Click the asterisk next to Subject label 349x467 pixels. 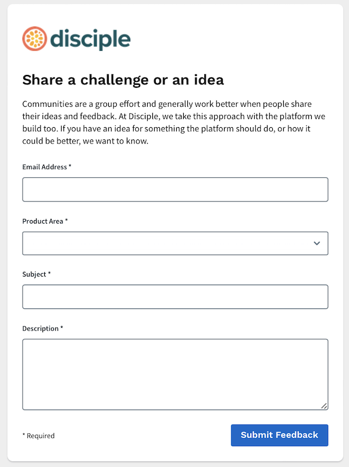(x=49, y=274)
